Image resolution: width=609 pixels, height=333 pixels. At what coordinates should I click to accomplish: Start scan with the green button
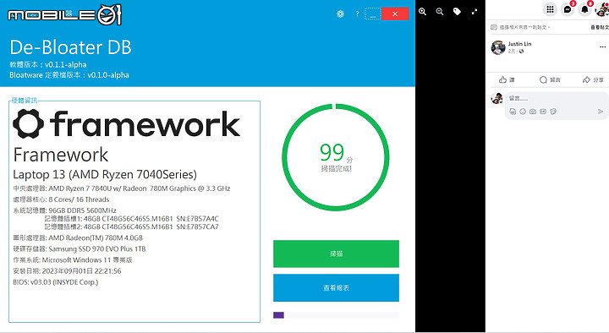[336, 254]
